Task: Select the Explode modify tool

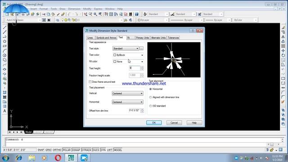Action: point(283,102)
